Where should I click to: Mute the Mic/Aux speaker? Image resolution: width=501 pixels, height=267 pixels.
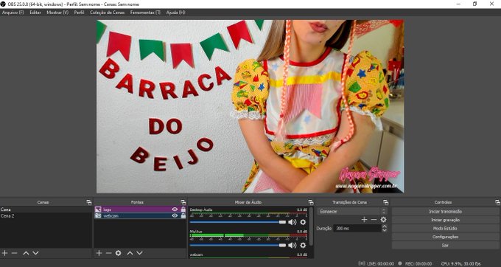pos(292,246)
